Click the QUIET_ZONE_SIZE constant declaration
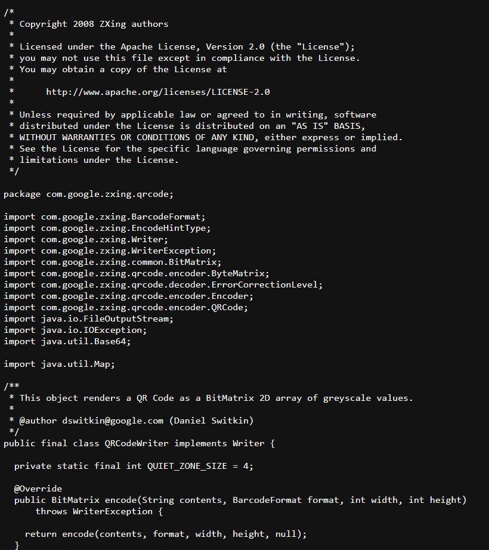 coord(134,466)
